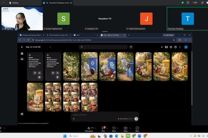
Task: Expand the arrow next to Share
Action: pos(130,128)
